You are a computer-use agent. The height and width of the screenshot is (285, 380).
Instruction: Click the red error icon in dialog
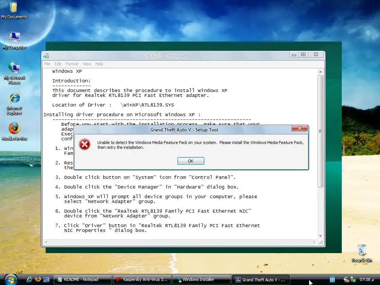click(85, 144)
